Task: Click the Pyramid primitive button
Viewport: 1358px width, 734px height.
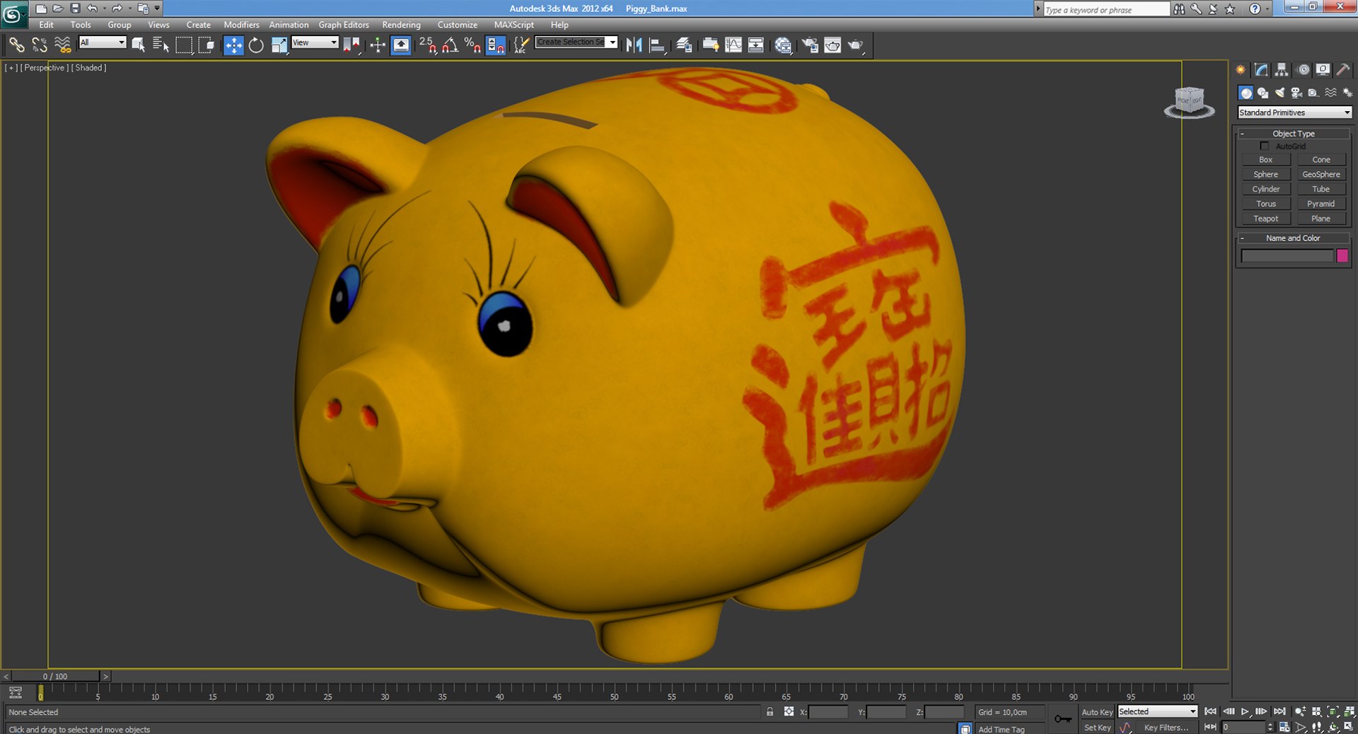Action: click(1321, 204)
